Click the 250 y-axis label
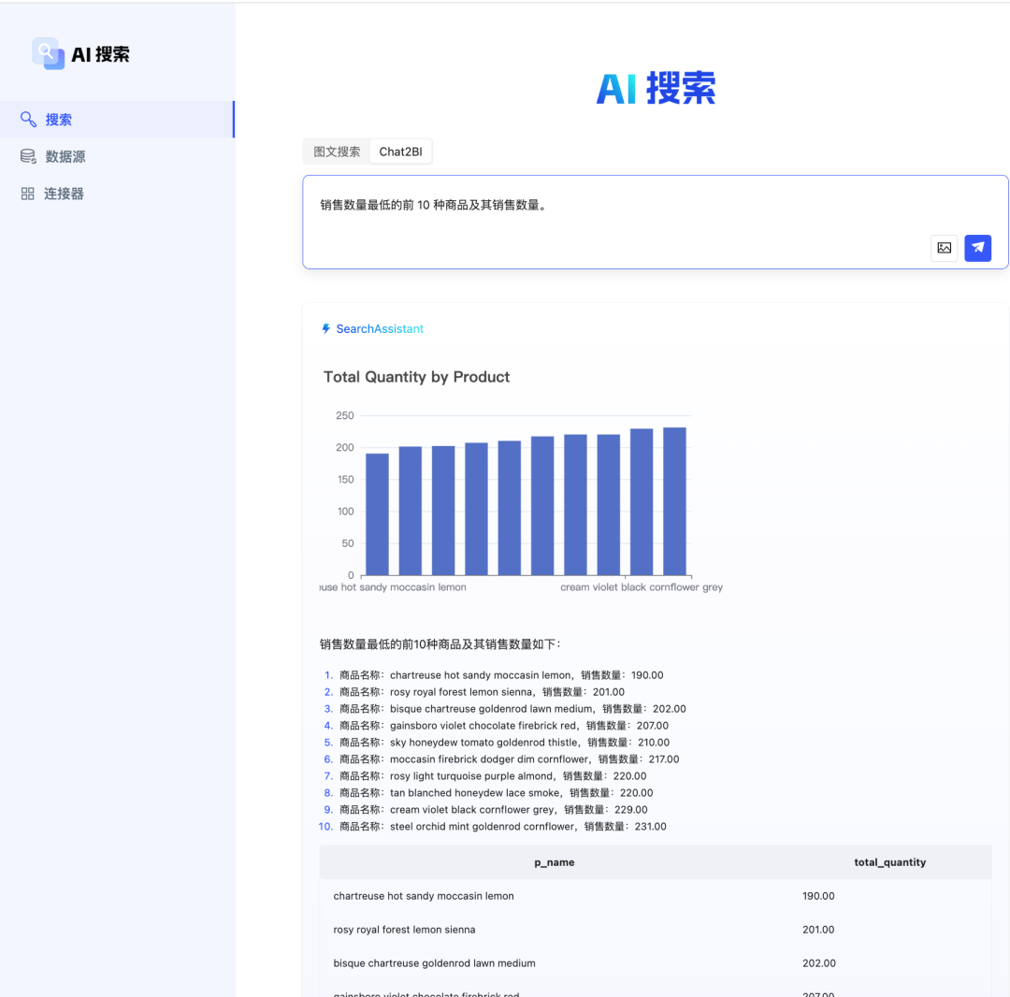 (344, 415)
